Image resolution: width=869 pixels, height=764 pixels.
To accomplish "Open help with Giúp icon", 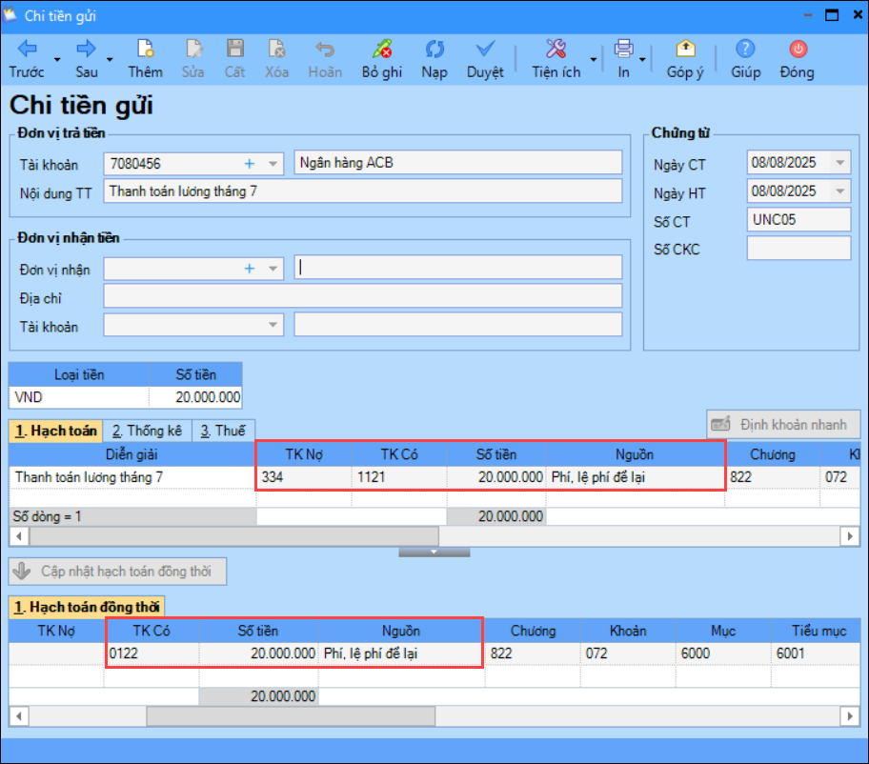I will pos(745,49).
